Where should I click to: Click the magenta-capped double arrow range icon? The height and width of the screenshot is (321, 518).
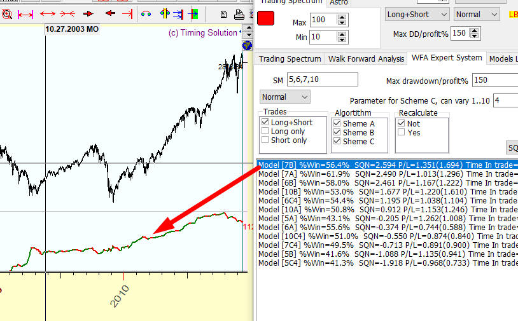[x=25, y=13]
